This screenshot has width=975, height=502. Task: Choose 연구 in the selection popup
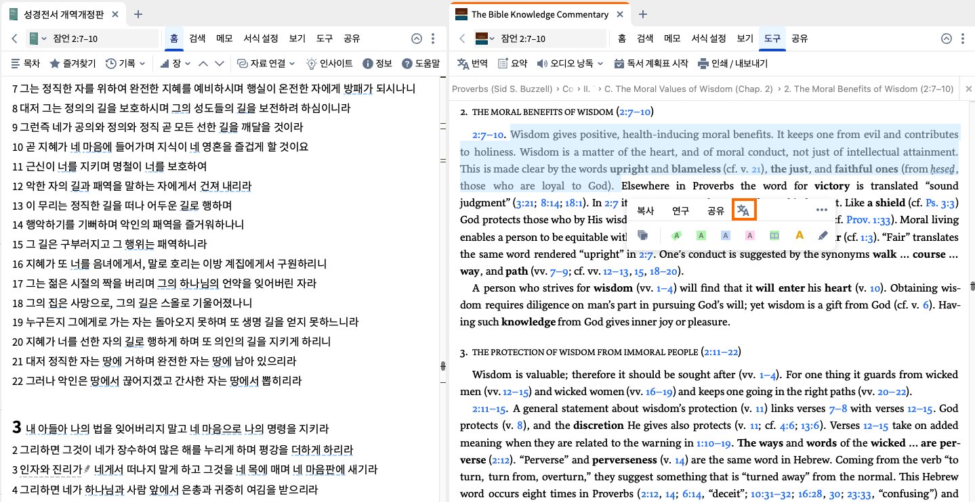point(680,210)
